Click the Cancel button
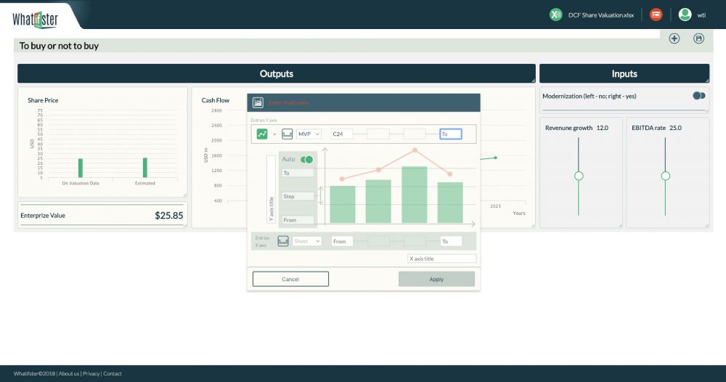 tap(290, 279)
